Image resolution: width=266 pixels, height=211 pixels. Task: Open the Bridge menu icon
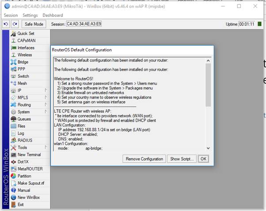(13, 62)
